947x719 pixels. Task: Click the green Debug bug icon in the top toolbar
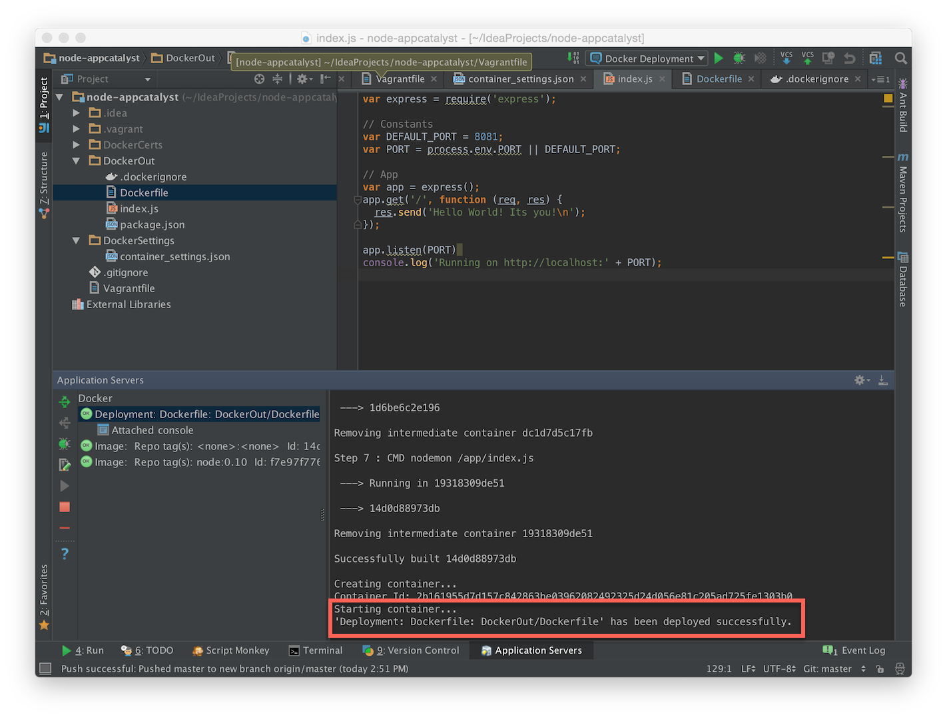pos(739,59)
